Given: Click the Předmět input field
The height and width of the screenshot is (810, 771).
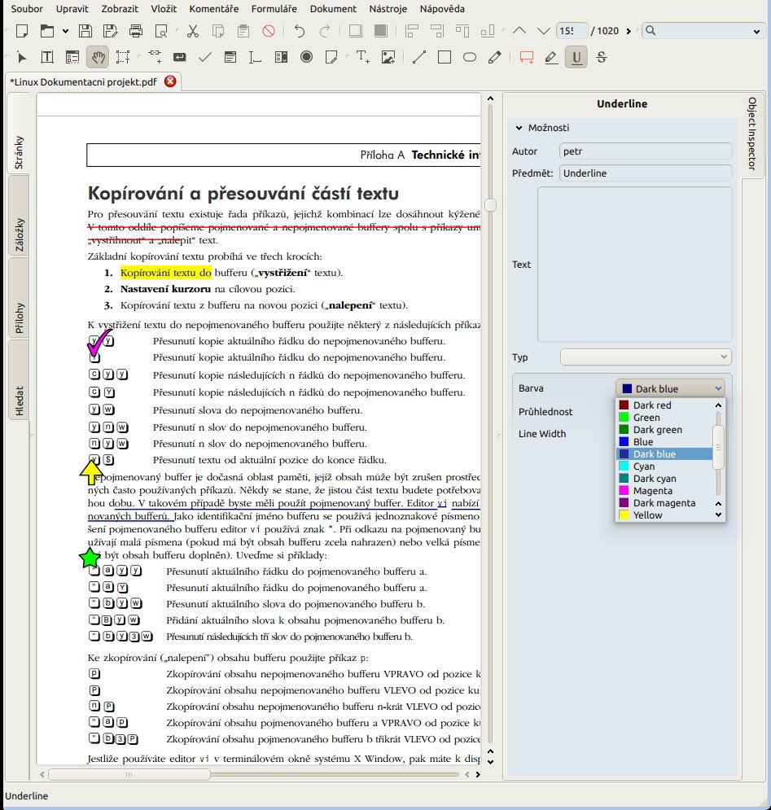Looking at the screenshot, I should (x=646, y=173).
